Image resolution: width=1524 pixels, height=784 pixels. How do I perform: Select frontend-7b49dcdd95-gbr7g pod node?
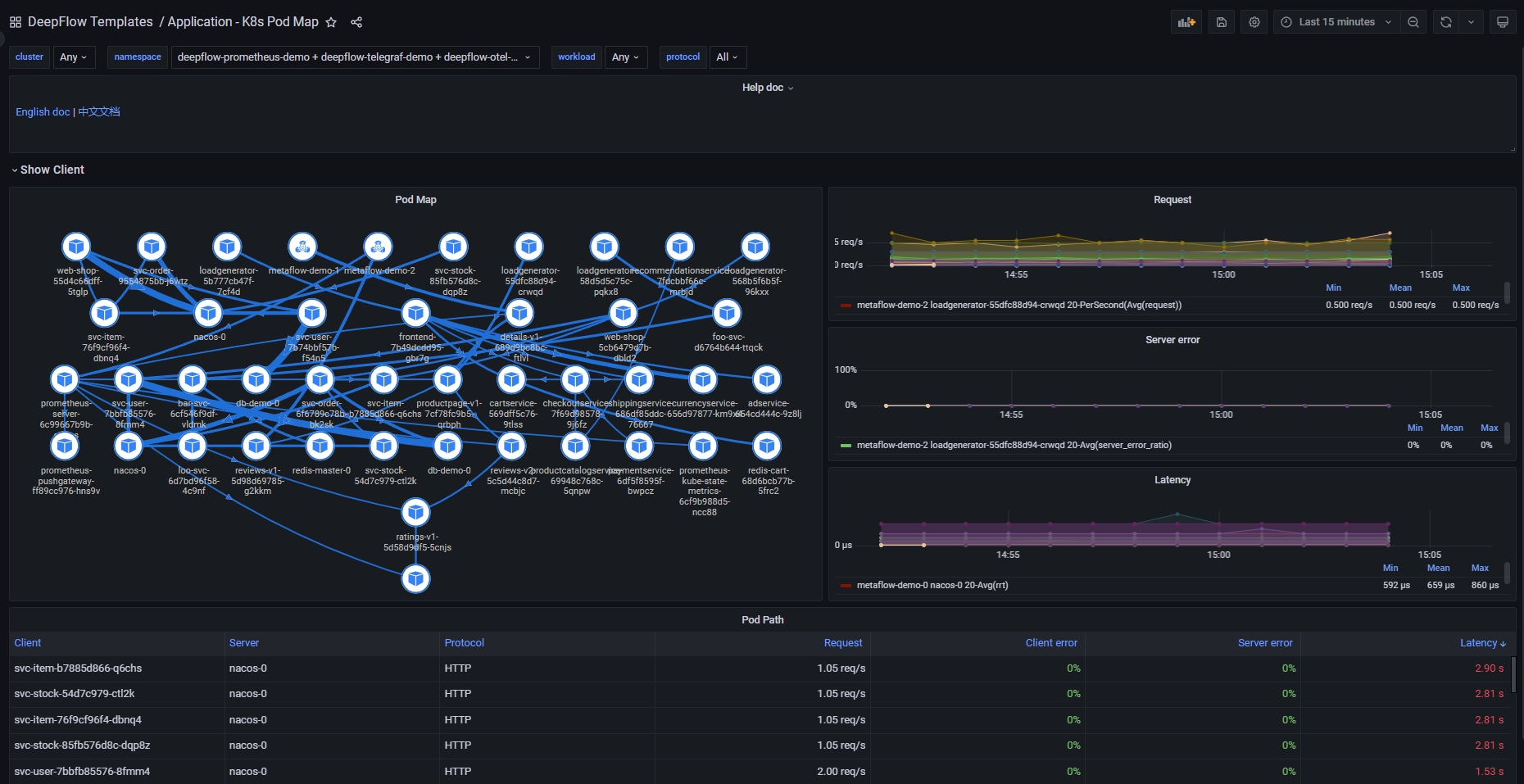pyautogui.click(x=415, y=313)
